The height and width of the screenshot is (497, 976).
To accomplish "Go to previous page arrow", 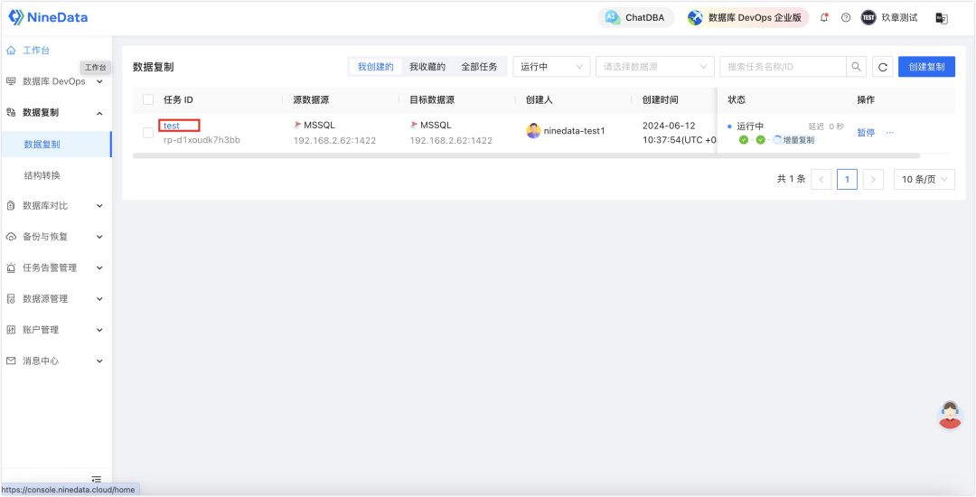I will [821, 179].
